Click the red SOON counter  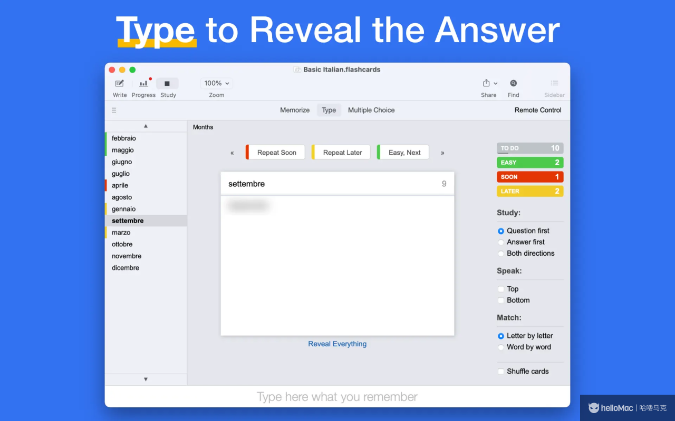pyautogui.click(x=530, y=177)
